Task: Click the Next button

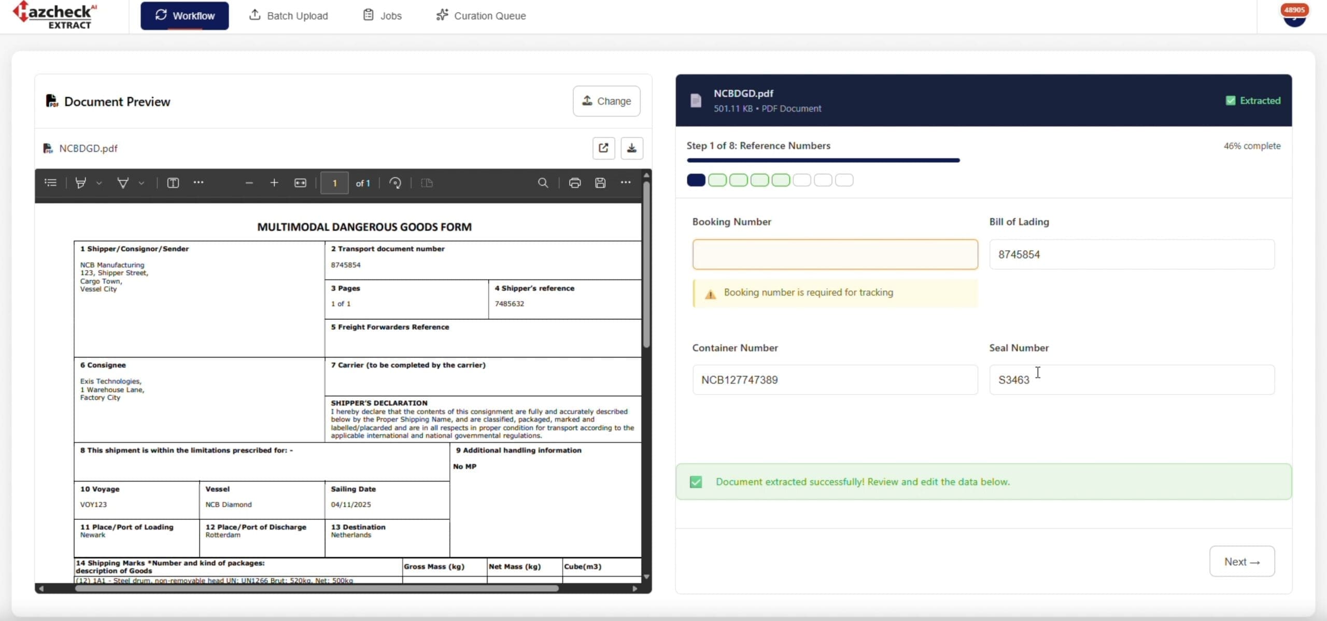Action: (x=1241, y=561)
